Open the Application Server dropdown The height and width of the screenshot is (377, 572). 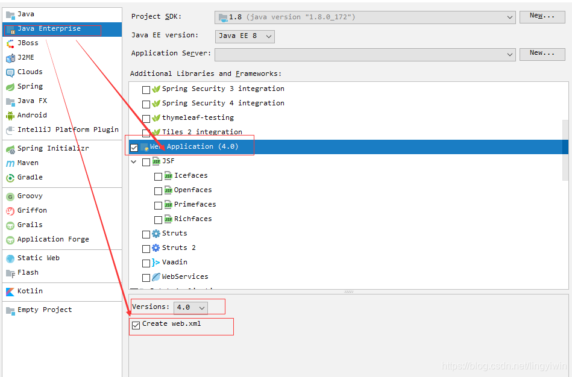click(x=365, y=55)
